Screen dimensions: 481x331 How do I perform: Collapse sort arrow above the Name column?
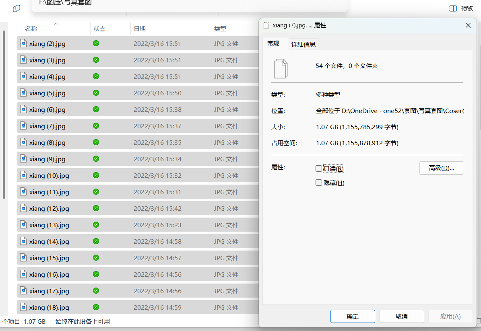[x=56, y=24]
